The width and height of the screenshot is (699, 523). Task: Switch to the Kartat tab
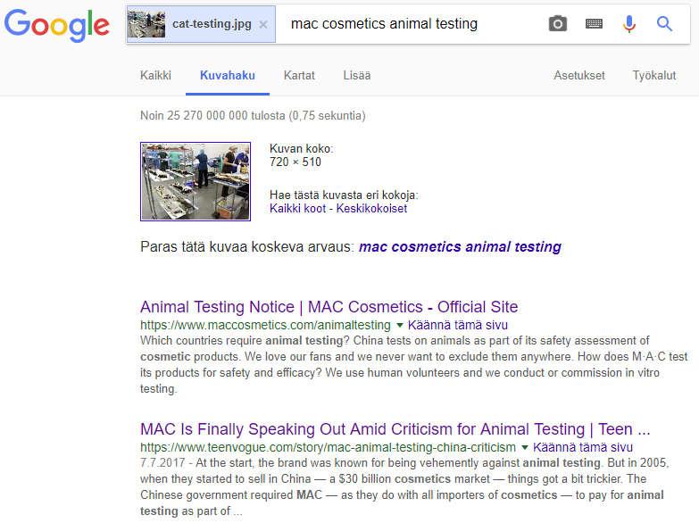[299, 75]
